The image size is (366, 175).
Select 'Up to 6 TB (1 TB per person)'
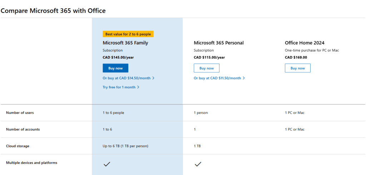coord(125,146)
